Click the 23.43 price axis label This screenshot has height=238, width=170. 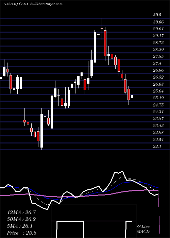pyautogui.click(x=158, y=126)
